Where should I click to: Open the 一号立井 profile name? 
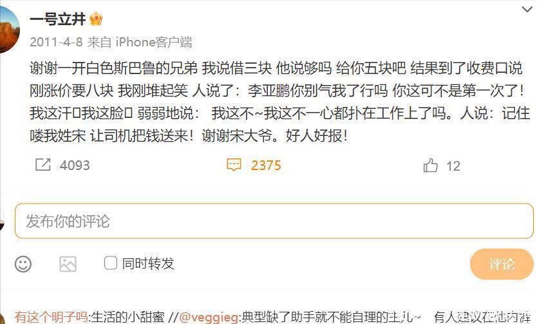[57, 19]
